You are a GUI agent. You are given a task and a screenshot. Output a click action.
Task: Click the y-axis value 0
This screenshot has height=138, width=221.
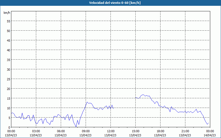tap(9, 128)
